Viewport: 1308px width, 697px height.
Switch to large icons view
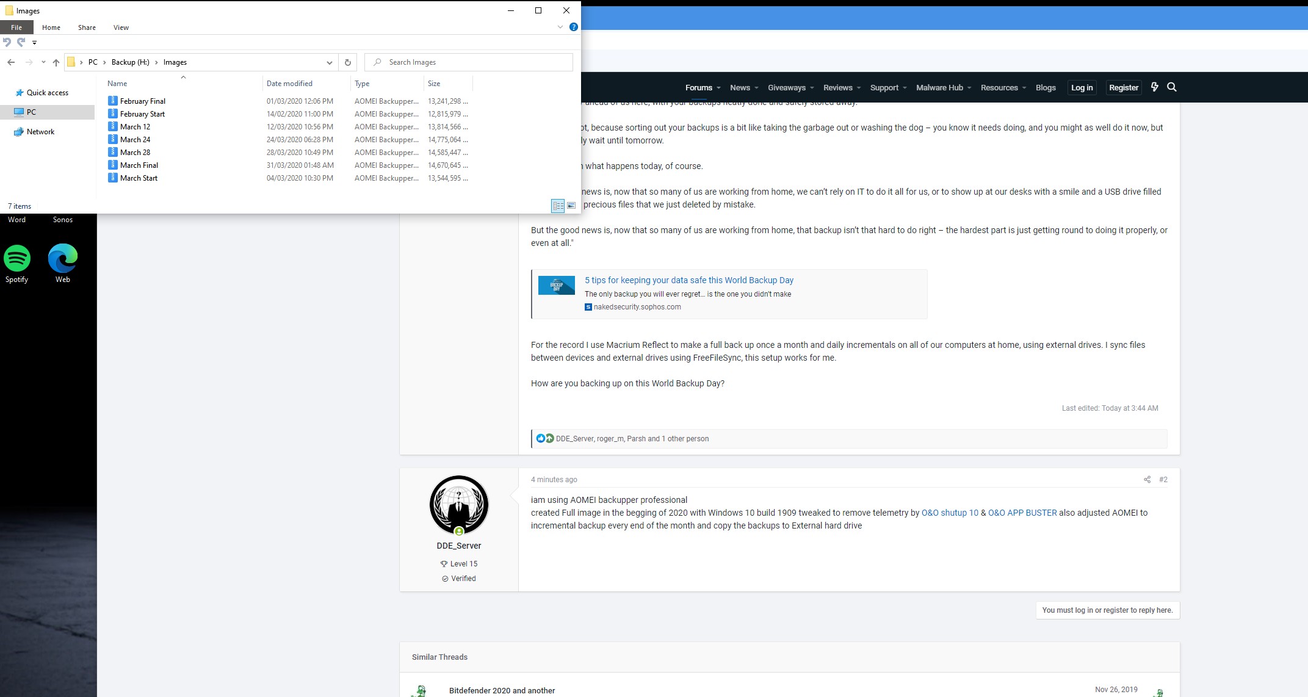point(571,206)
